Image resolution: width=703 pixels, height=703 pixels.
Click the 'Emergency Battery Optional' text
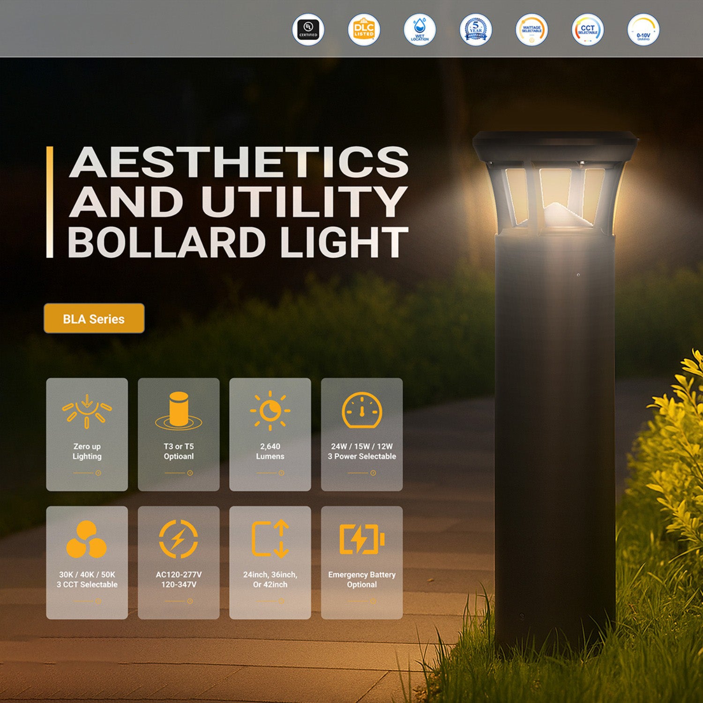pyautogui.click(x=362, y=580)
